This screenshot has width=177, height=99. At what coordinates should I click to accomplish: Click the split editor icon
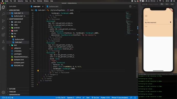click(130, 6)
